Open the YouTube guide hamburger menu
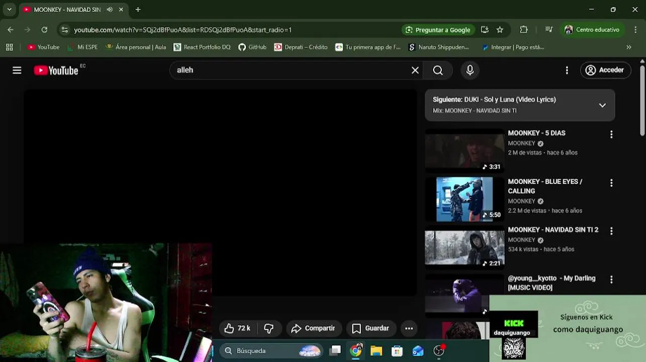Image resolution: width=646 pixels, height=362 pixels. click(17, 70)
